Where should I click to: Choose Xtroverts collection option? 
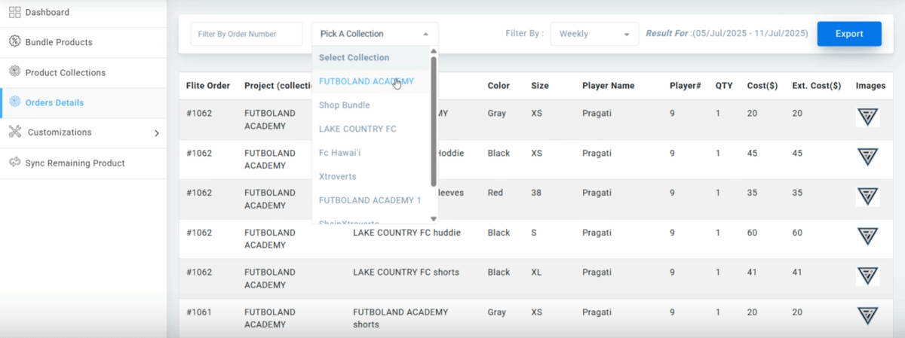point(338,176)
